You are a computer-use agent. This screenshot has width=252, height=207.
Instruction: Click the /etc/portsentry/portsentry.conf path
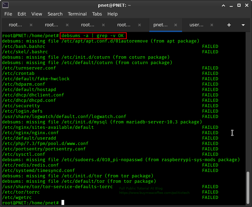click(44, 149)
